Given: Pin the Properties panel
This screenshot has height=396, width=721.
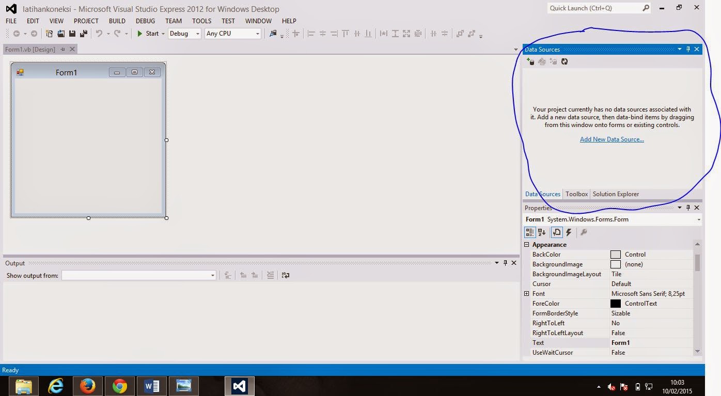Looking at the screenshot, I should click(x=688, y=208).
